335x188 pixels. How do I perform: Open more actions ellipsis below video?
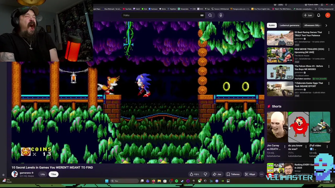click(261, 174)
